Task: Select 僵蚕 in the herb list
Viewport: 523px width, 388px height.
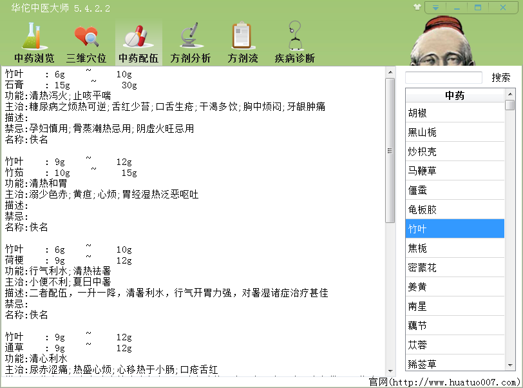Action: pyautogui.click(x=455, y=189)
